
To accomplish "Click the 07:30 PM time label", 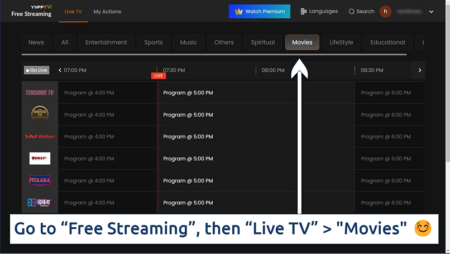I will pyautogui.click(x=174, y=70).
